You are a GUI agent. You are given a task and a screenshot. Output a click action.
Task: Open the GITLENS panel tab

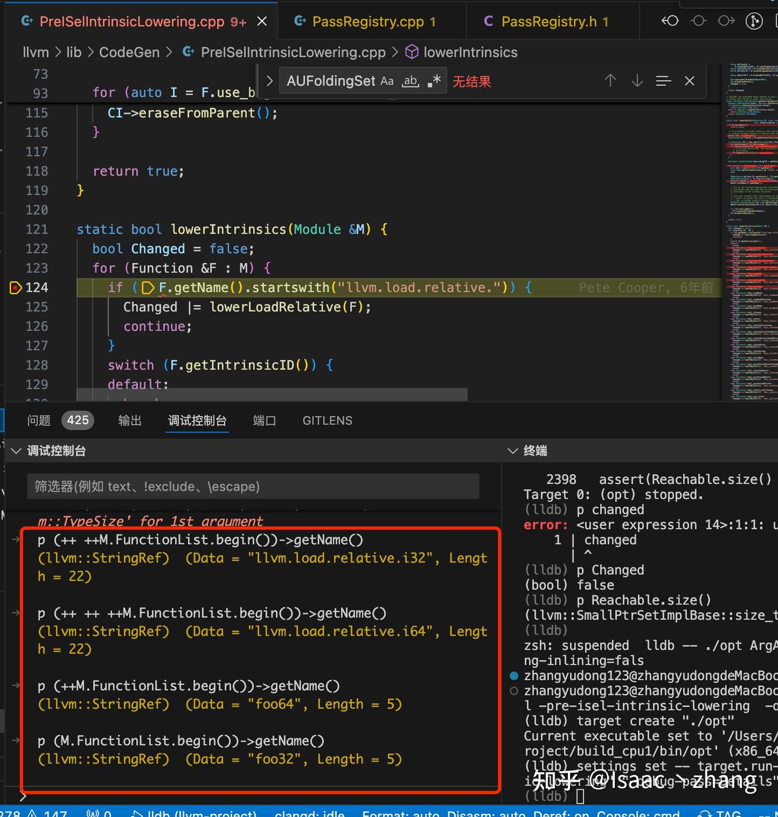click(x=327, y=420)
